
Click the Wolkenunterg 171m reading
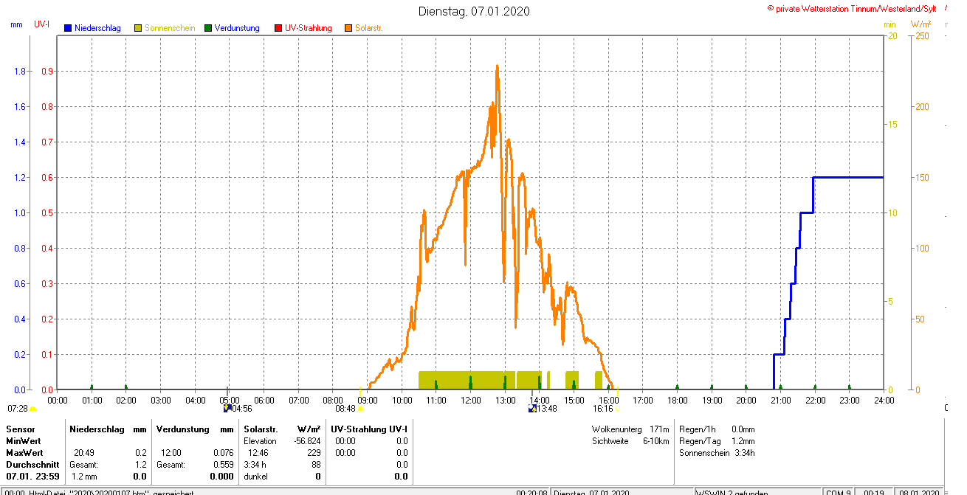pyautogui.click(x=630, y=429)
